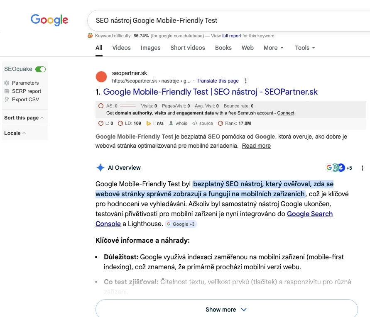Click into the Google search input field

tap(224, 20)
